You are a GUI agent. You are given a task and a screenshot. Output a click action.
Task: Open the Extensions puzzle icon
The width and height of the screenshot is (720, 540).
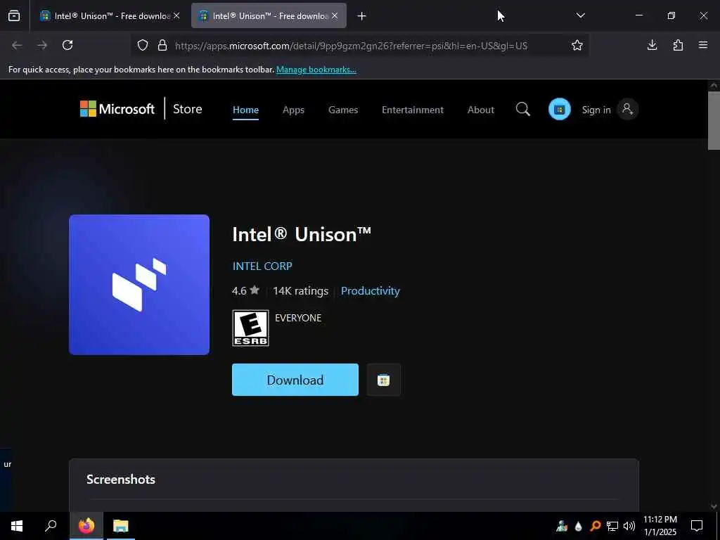678,45
